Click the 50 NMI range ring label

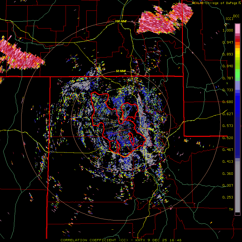(x=121, y=71)
